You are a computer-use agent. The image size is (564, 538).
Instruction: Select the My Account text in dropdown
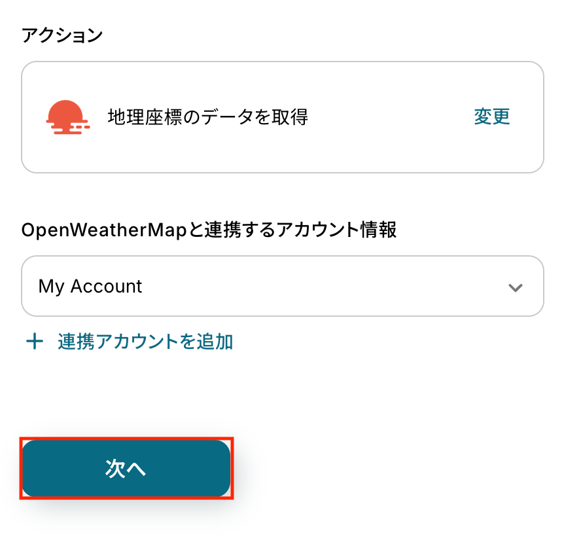[x=90, y=287]
